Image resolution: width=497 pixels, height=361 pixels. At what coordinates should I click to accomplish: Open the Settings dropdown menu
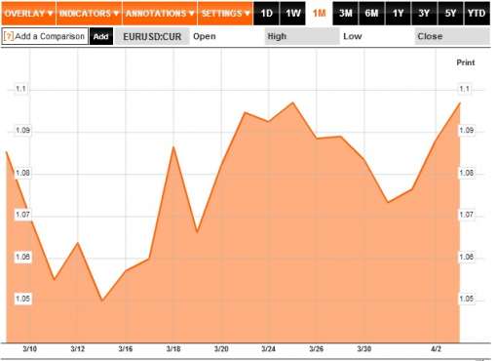[x=225, y=14]
